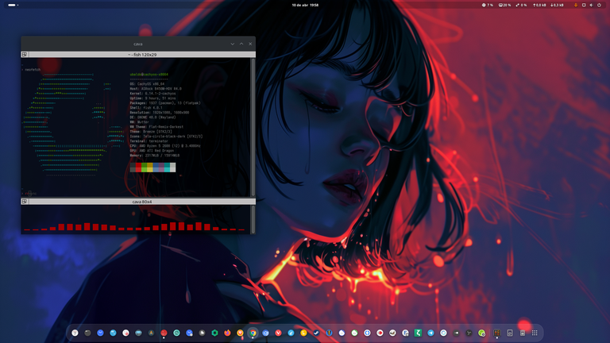
Task: Click the 'CPU: AMD Ryzen 5 2600' line
Action: point(165,146)
